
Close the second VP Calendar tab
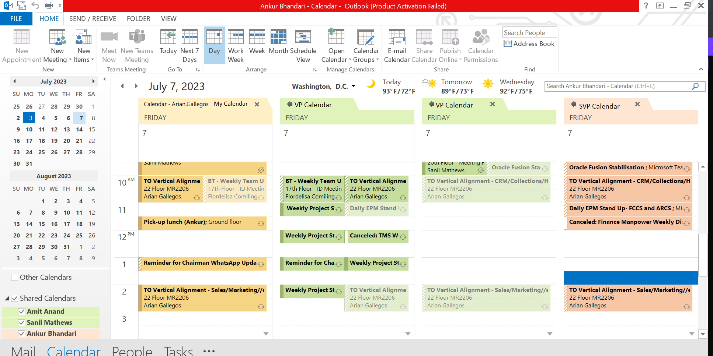(x=492, y=105)
